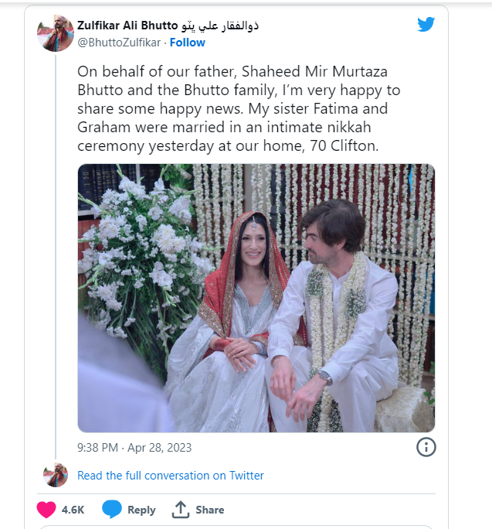Viewport: 492px width, 529px height.
Task: Open "Read the full conversation on Twitter"
Action: [x=171, y=476]
